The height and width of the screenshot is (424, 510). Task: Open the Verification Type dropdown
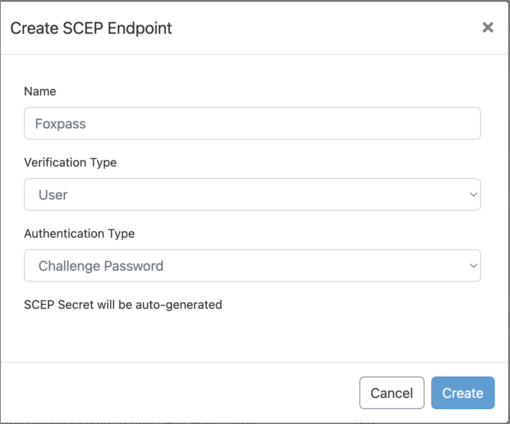pos(252,195)
